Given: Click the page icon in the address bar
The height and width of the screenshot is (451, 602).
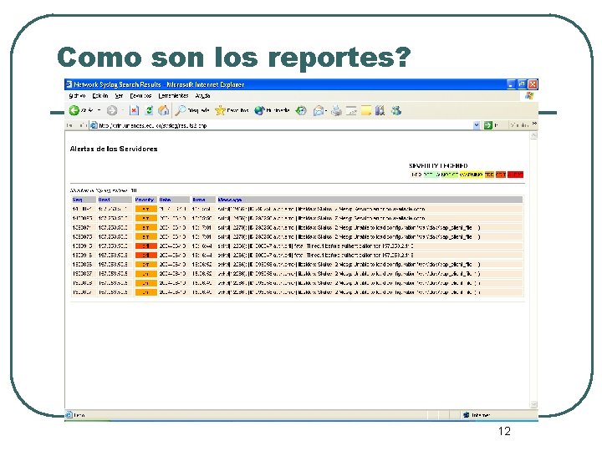Looking at the screenshot, I should (x=94, y=125).
